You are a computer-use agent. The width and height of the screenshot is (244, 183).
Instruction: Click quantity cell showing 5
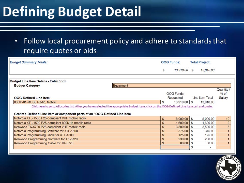click(x=223, y=127)
